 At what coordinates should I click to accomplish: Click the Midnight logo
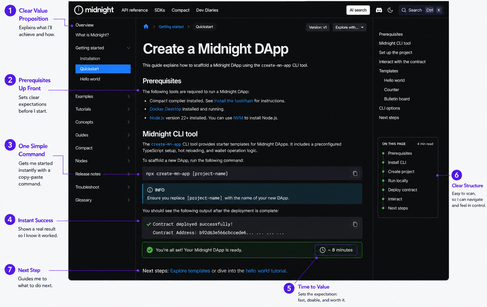pyautogui.click(x=94, y=10)
